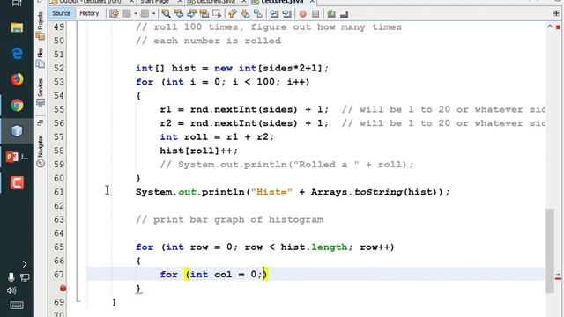Click Find Next Occurrence icon
Image resolution: width=564 pixels, height=317 pixels.
coord(191,14)
